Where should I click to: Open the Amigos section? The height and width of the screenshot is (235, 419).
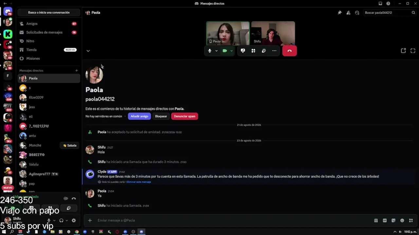point(49,24)
